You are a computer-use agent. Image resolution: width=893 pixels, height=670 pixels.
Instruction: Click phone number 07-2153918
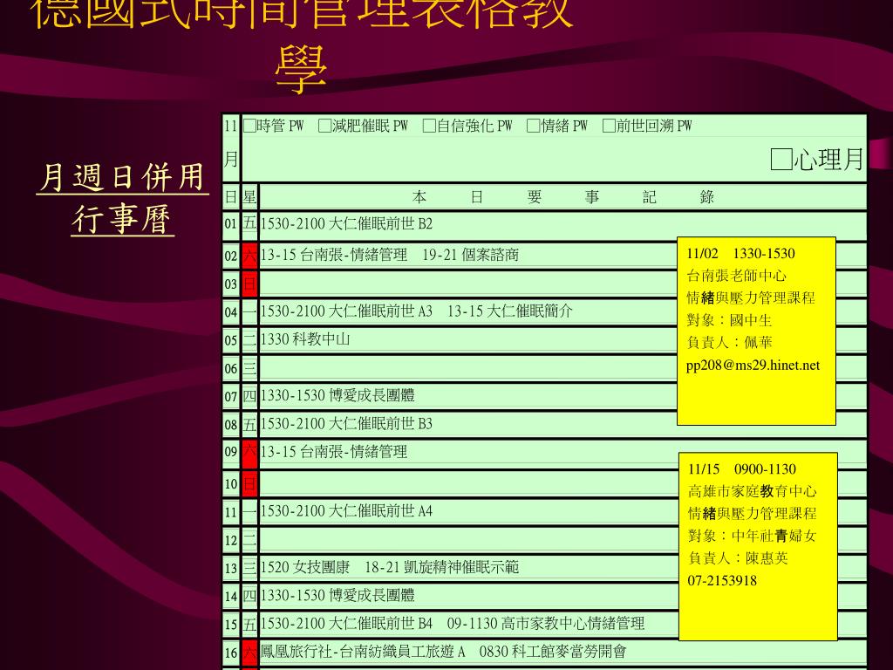pyautogui.click(x=722, y=580)
